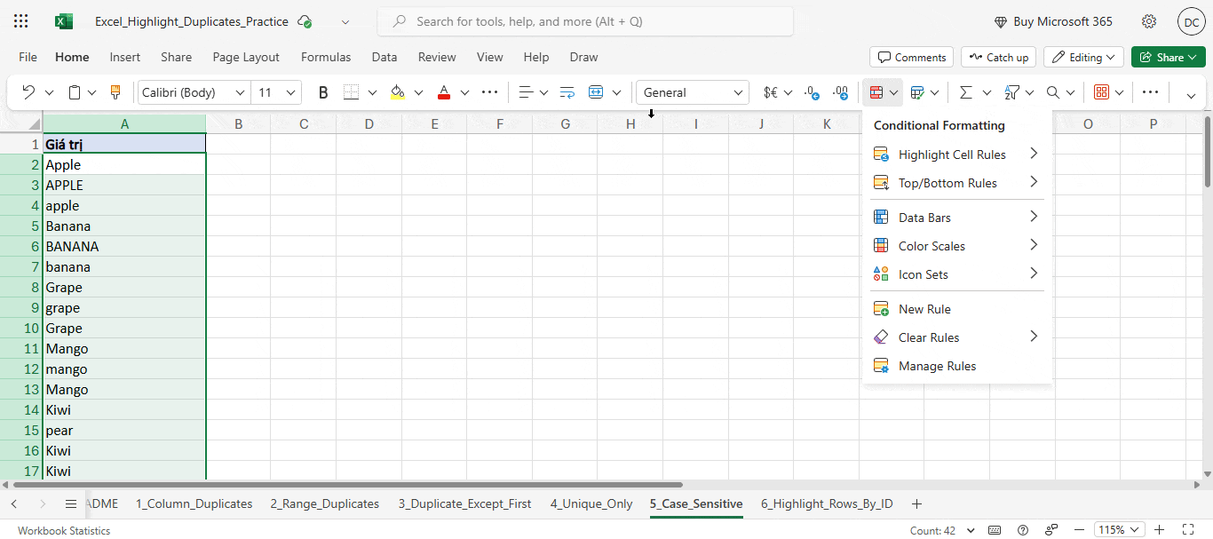Click the Conditional Formatting toolbar icon
The image size is (1213, 539).
pyautogui.click(x=876, y=92)
